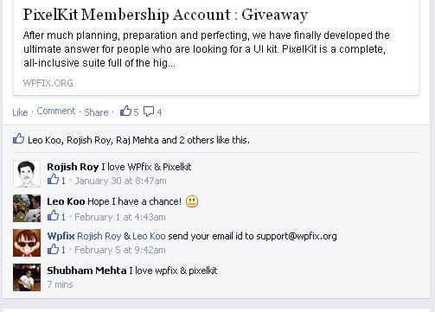Click like count icon under Wpfix's comment
The height and width of the screenshot is (312, 435).
53,249
